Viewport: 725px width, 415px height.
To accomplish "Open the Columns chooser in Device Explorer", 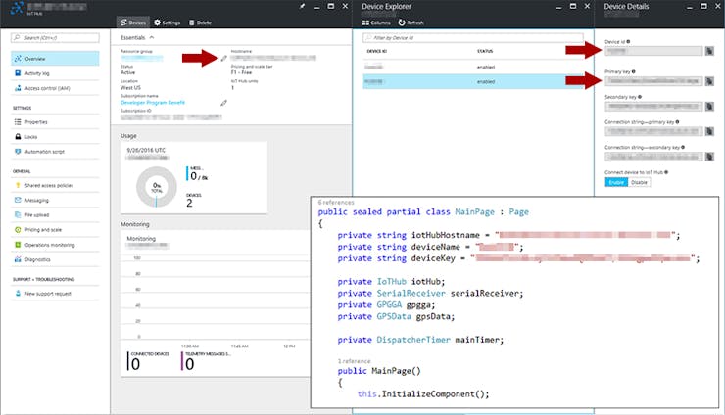I will [x=376, y=23].
